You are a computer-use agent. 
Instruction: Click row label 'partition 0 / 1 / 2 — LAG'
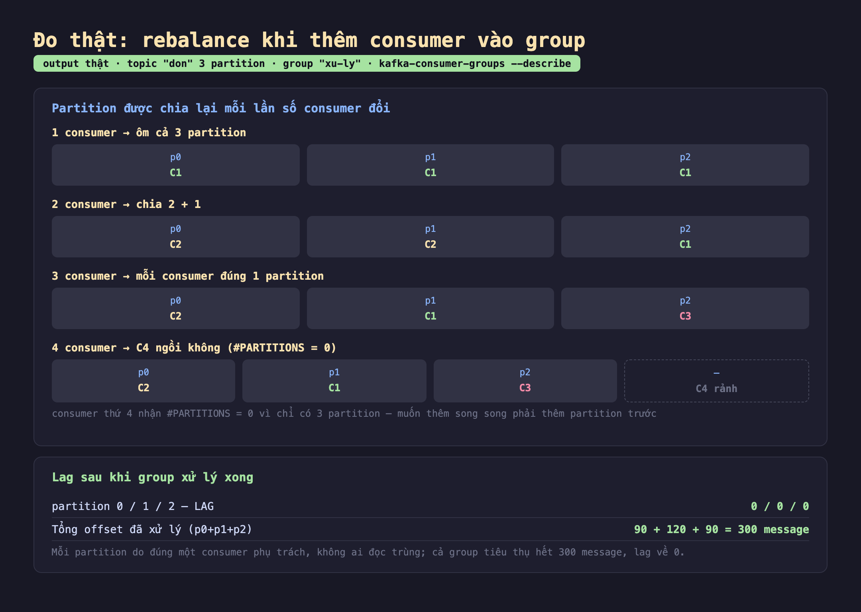coord(133,506)
